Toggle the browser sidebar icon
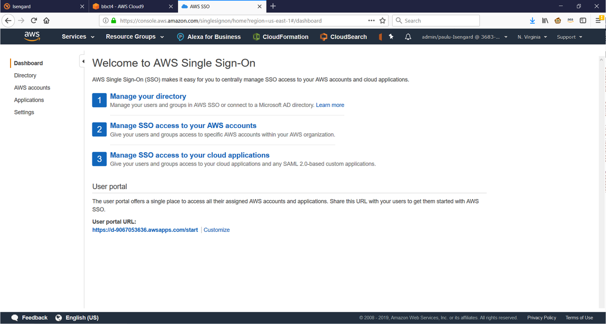The width and height of the screenshot is (606, 324). click(x=583, y=21)
